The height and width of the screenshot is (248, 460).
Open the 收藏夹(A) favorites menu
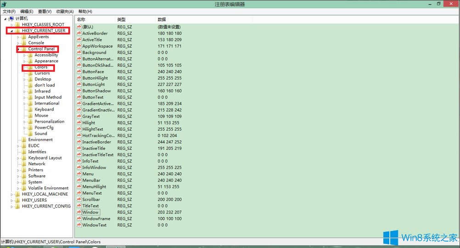pos(65,11)
